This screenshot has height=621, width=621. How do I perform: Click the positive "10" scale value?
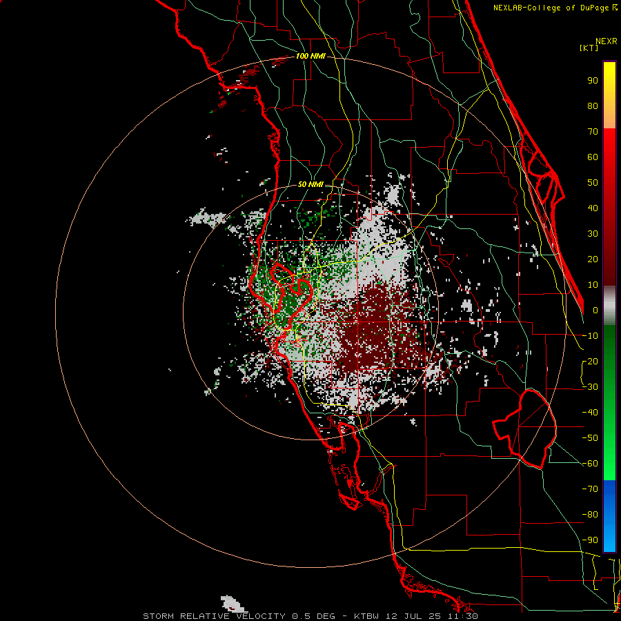click(x=593, y=285)
